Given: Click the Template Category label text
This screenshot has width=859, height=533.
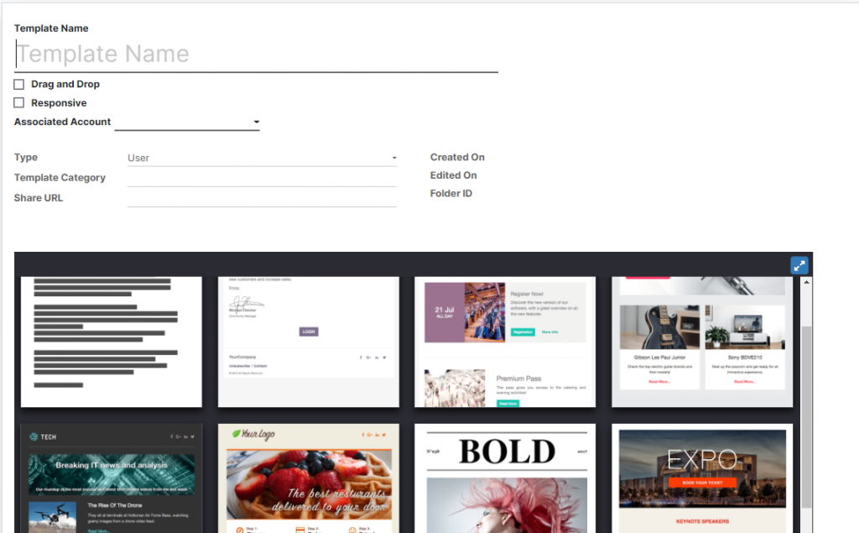Looking at the screenshot, I should coord(60,178).
